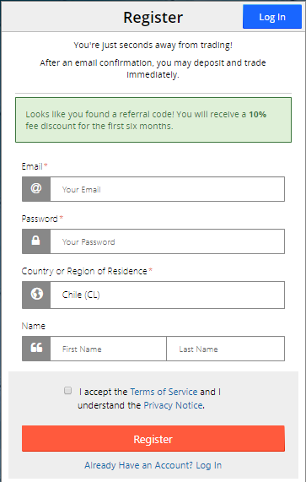
Task: Click into the Last Name field
Action: tap(226, 349)
